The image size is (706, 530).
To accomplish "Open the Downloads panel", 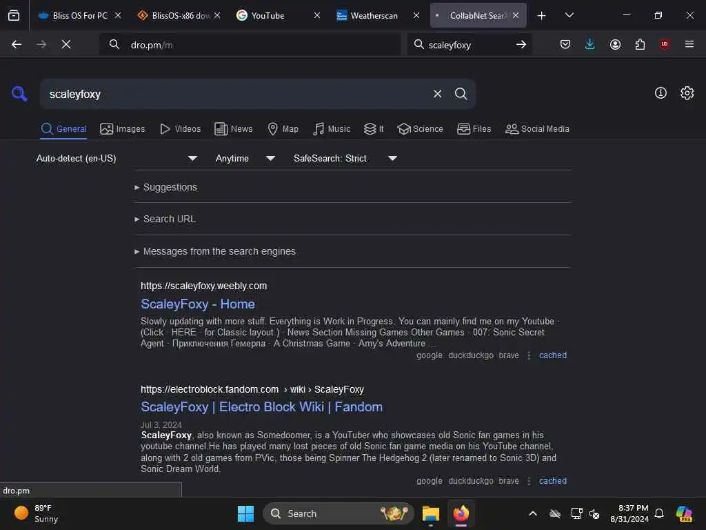I will coord(590,44).
